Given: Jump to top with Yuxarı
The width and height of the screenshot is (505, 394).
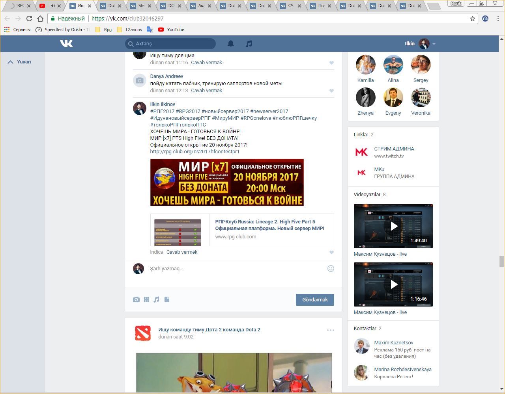Looking at the screenshot, I should [x=19, y=62].
